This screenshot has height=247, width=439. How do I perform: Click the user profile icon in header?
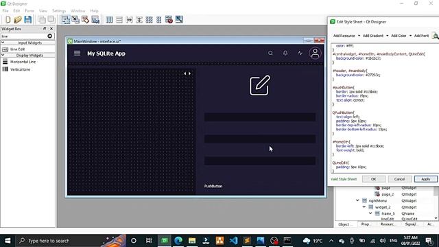(x=315, y=54)
